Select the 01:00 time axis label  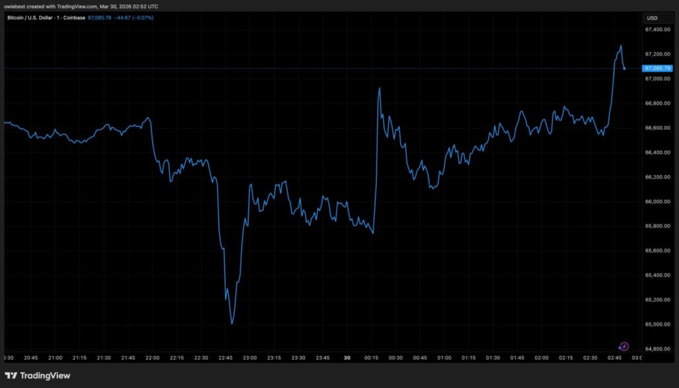[x=444, y=358]
